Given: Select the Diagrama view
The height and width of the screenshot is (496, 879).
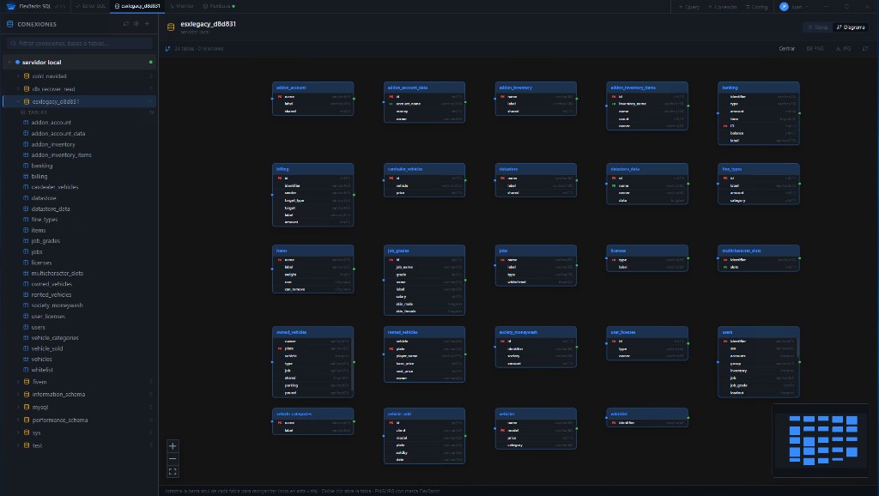Looking at the screenshot, I should click(851, 27).
